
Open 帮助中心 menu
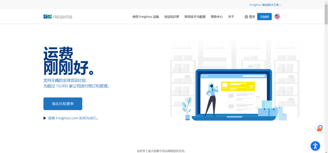pyautogui.click(x=217, y=17)
